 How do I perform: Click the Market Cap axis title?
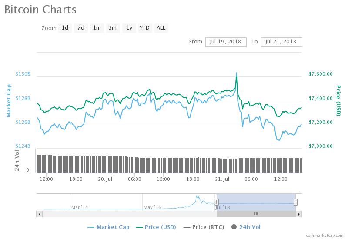(x=8, y=100)
